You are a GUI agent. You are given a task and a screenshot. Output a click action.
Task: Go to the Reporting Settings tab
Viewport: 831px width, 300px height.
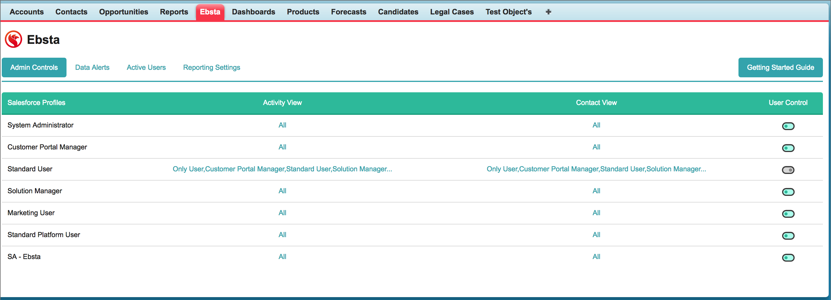212,67
